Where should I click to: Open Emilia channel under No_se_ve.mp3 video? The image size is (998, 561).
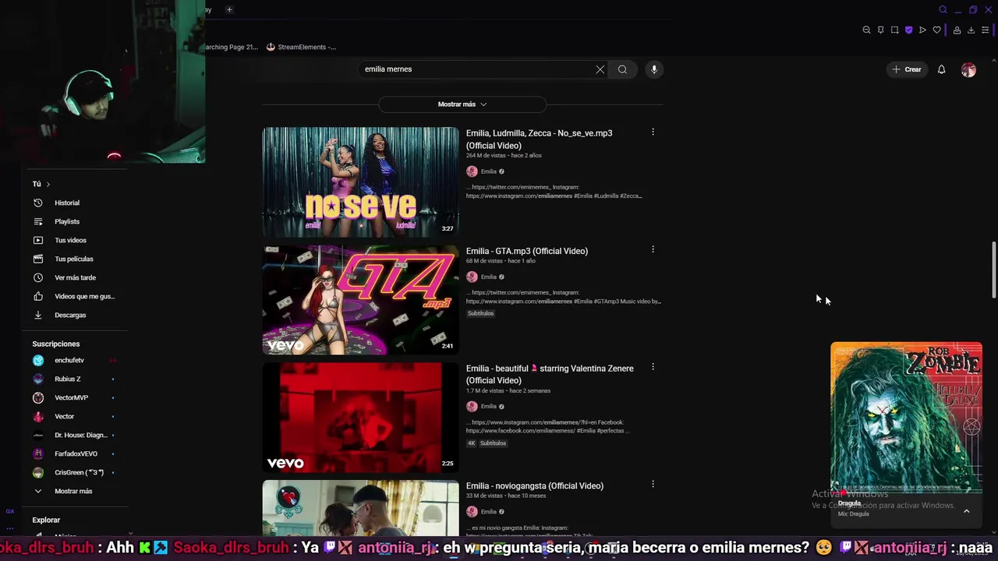pyautogui.click(x=488, y=171)
